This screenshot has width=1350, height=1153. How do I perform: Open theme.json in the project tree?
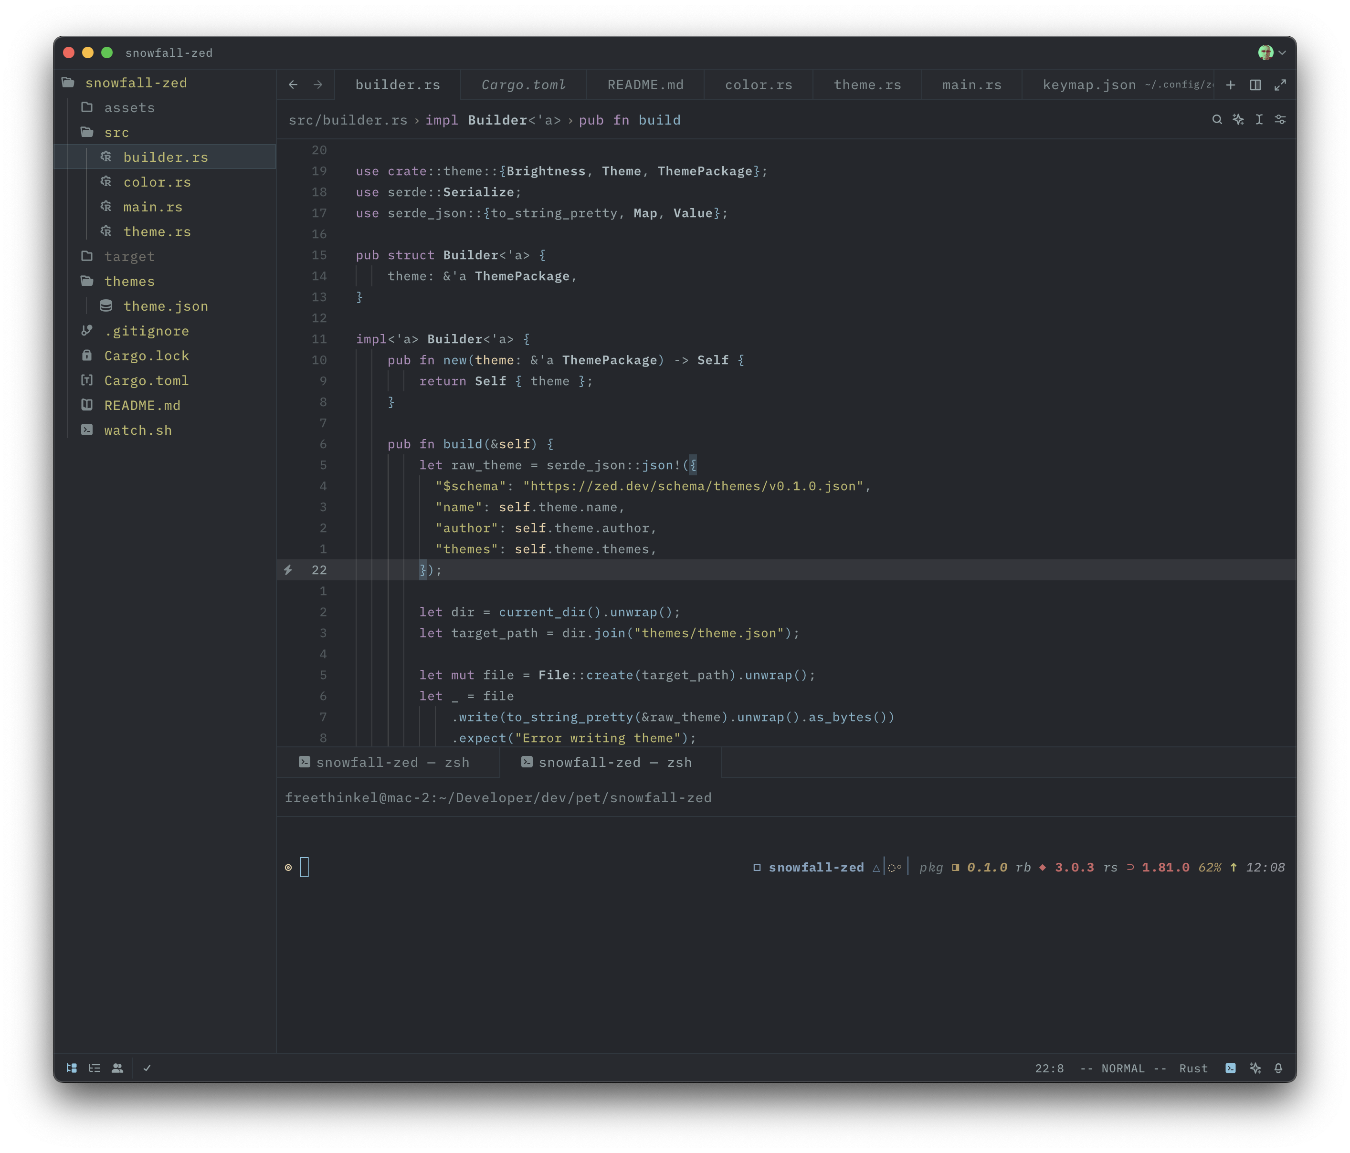pos(165,306)
